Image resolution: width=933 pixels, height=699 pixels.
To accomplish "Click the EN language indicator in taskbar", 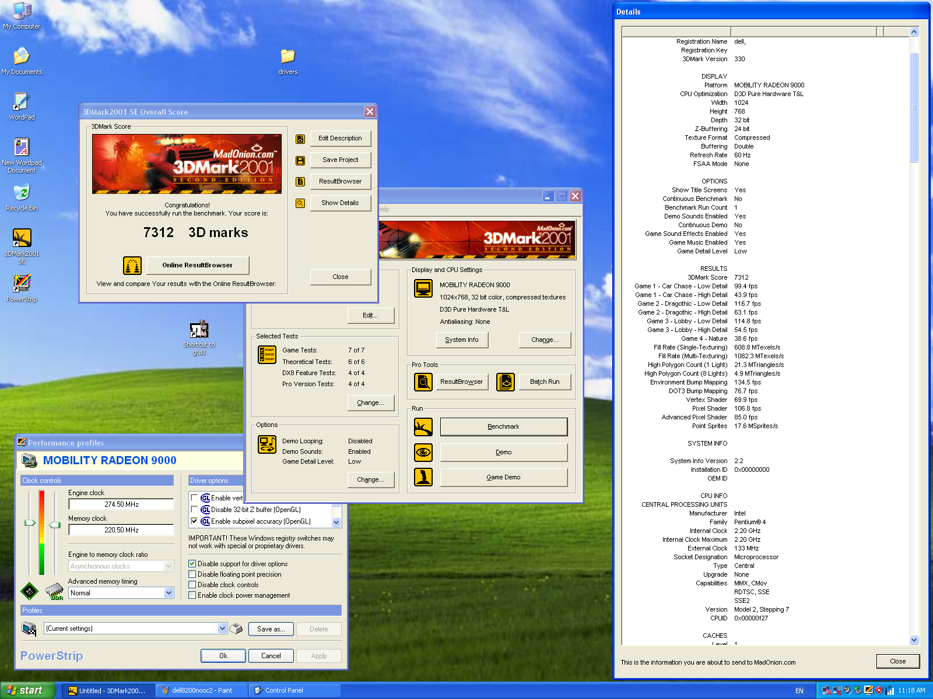I will [799, 691].
